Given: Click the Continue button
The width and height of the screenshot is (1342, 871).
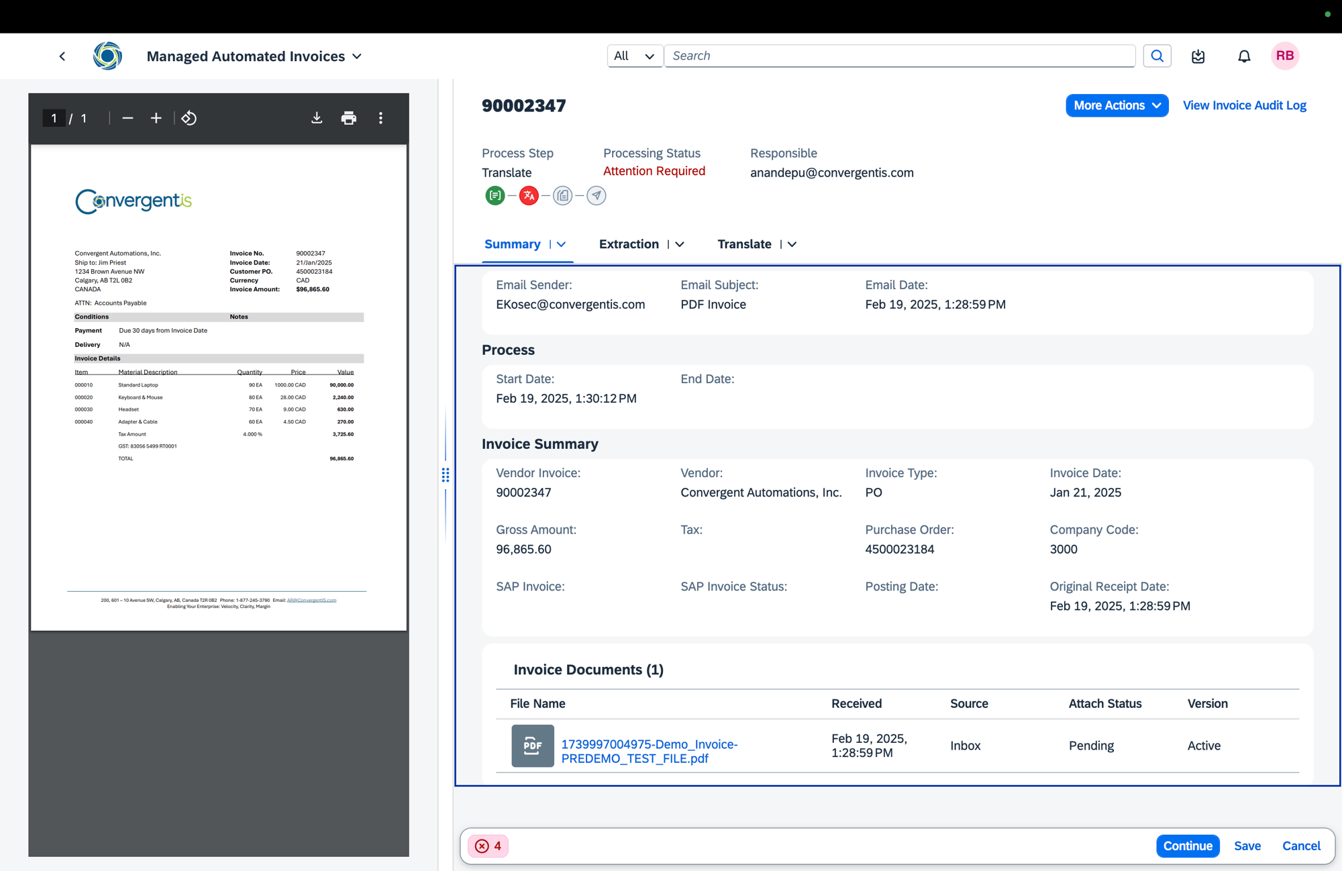Looking at the screenshot, I should pyautogui.click(x=1188, y=846).
